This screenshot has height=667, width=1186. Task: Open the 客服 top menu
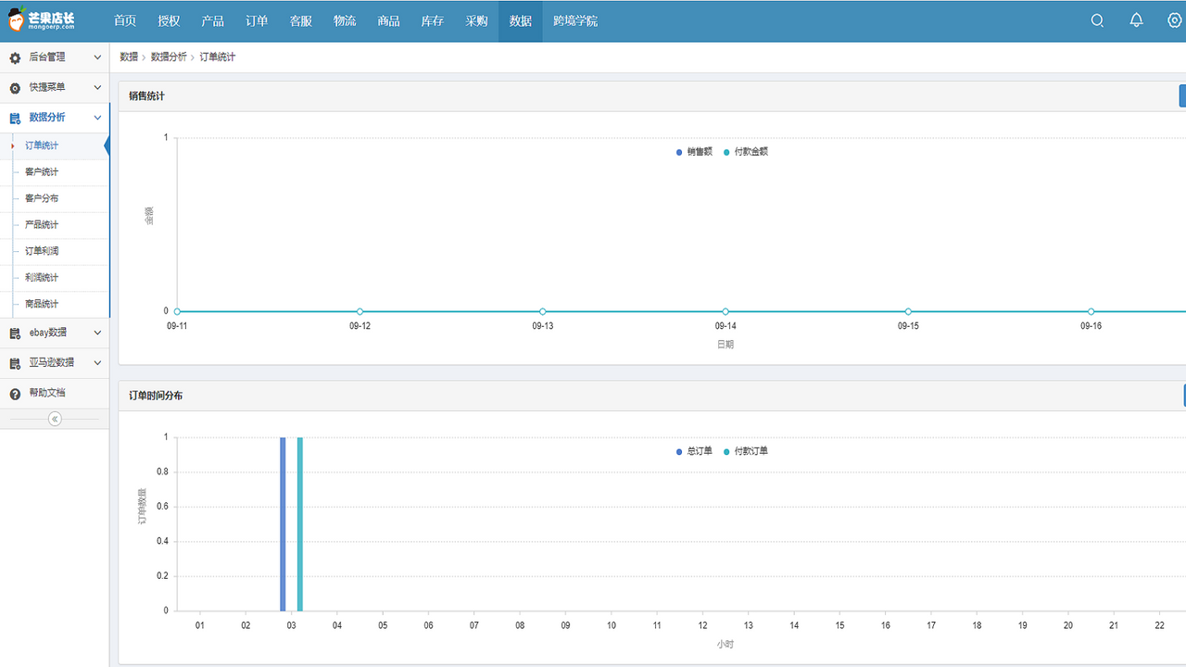301,20
